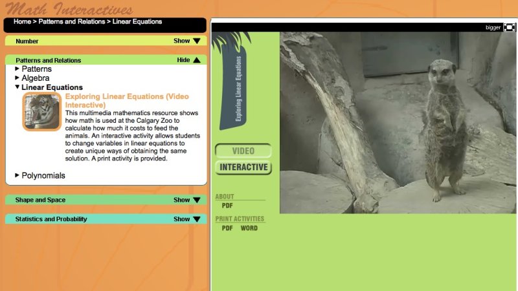Open the About PDF link
518x291 pixels.
pos(227,206)
